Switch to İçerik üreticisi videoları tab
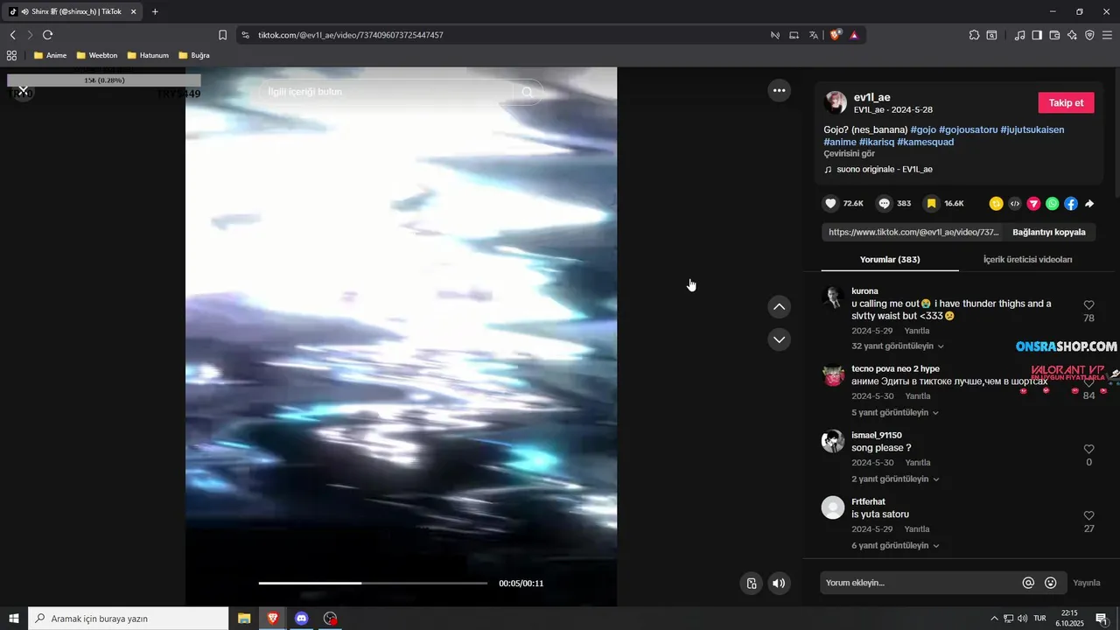The height and width of the screenshot is (630, 1120). tap(1027, 259)
